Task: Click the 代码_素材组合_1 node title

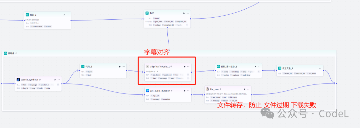Action: 229,66
